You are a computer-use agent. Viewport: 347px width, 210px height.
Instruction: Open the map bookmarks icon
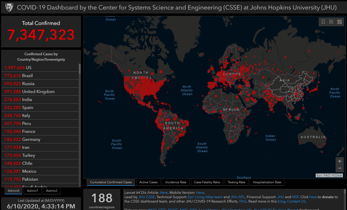coord(323,22)
